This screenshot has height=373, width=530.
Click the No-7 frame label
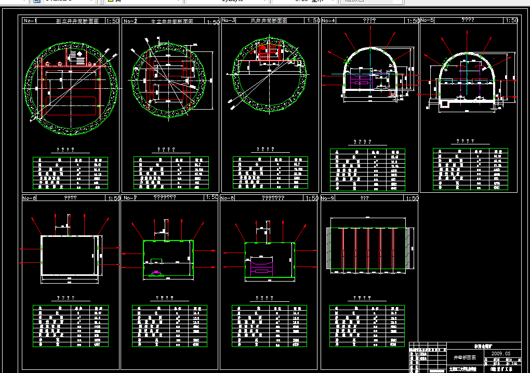130,197
